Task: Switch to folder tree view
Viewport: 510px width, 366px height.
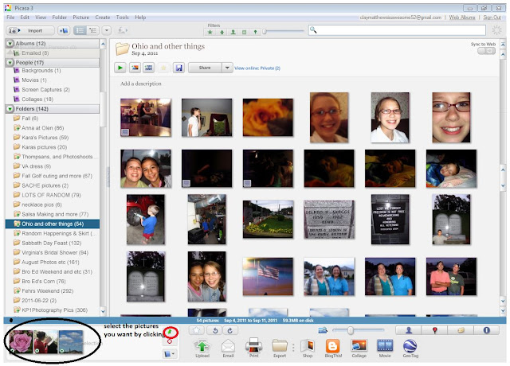Action: [x=93, y=30]
